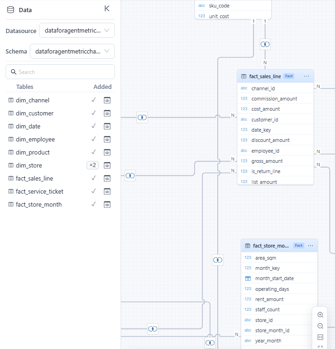Select the rent_amount column
The image size is (335, 349).
279,299
